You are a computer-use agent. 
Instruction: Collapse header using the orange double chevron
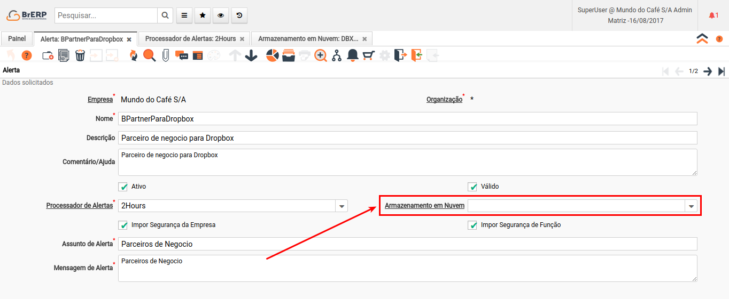pyautogui.click(x=702, y=38)
